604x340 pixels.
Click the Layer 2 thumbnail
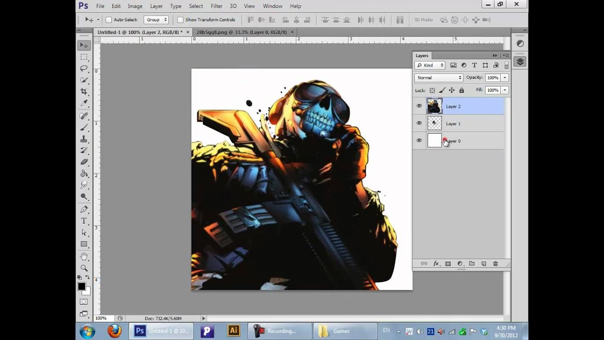[x=435, y=106]
